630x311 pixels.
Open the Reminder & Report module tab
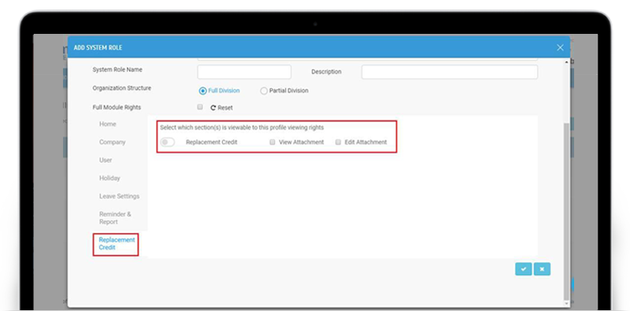(115, 218)
